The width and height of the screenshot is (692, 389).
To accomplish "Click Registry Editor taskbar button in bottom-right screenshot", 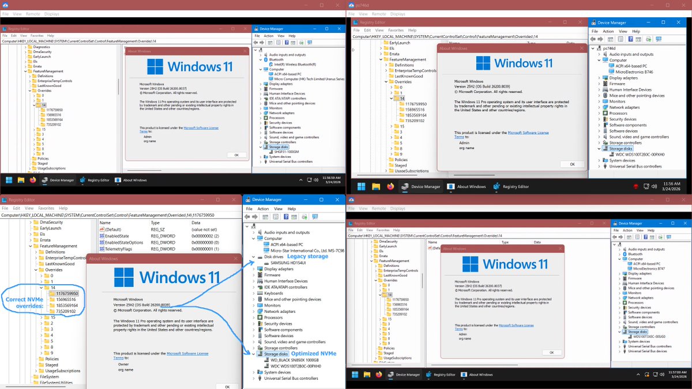I will click(439, 375).
